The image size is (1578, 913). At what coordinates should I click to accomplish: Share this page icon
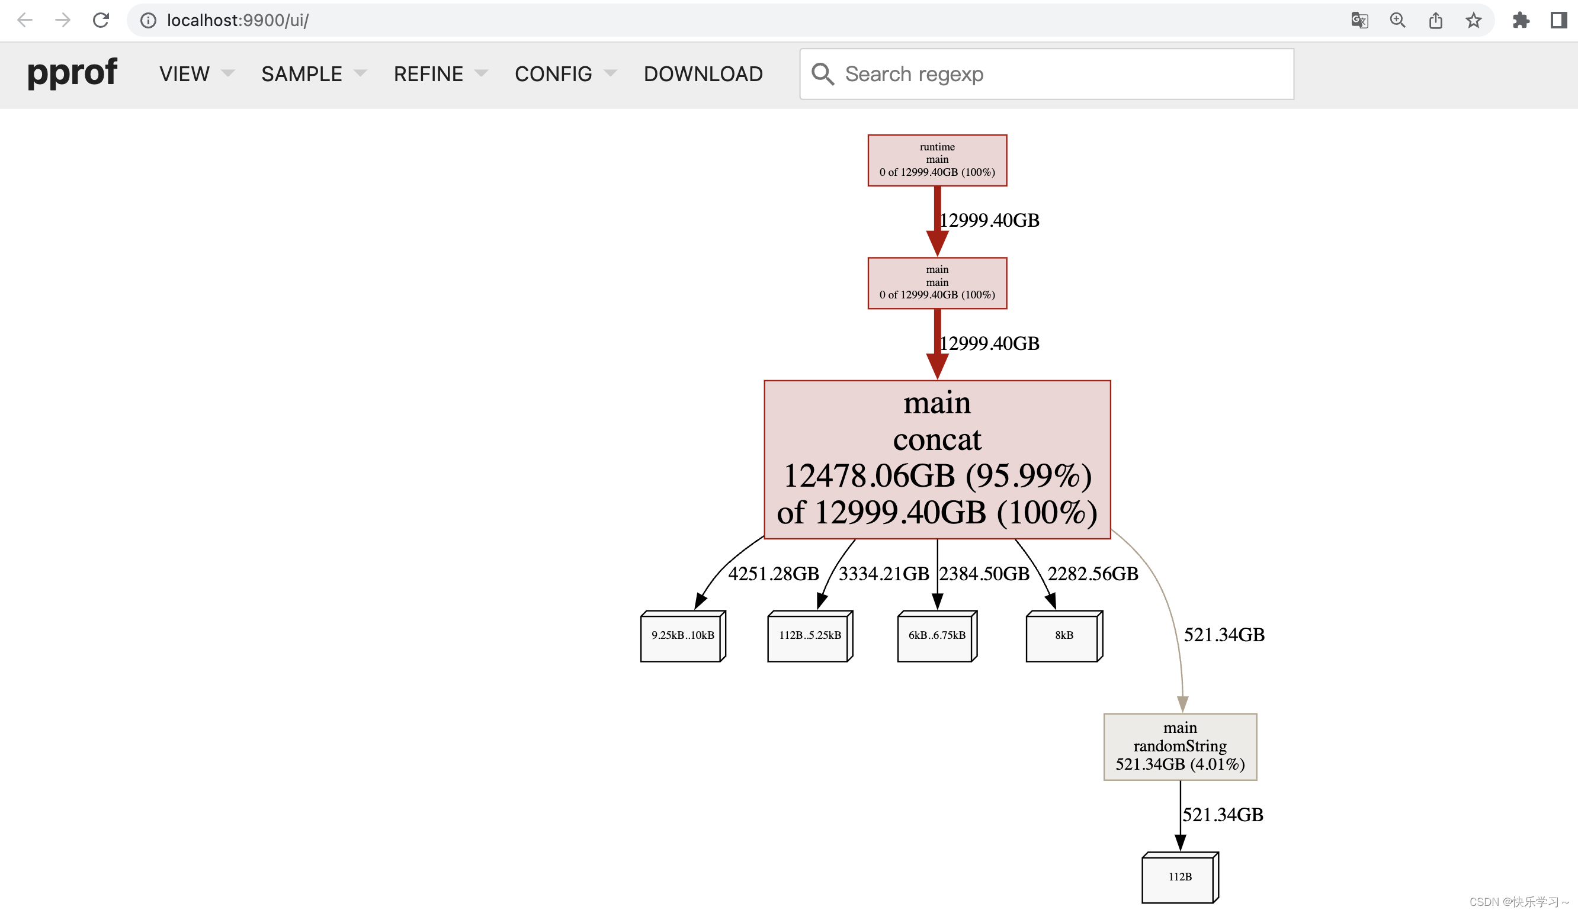point(1436,21)
